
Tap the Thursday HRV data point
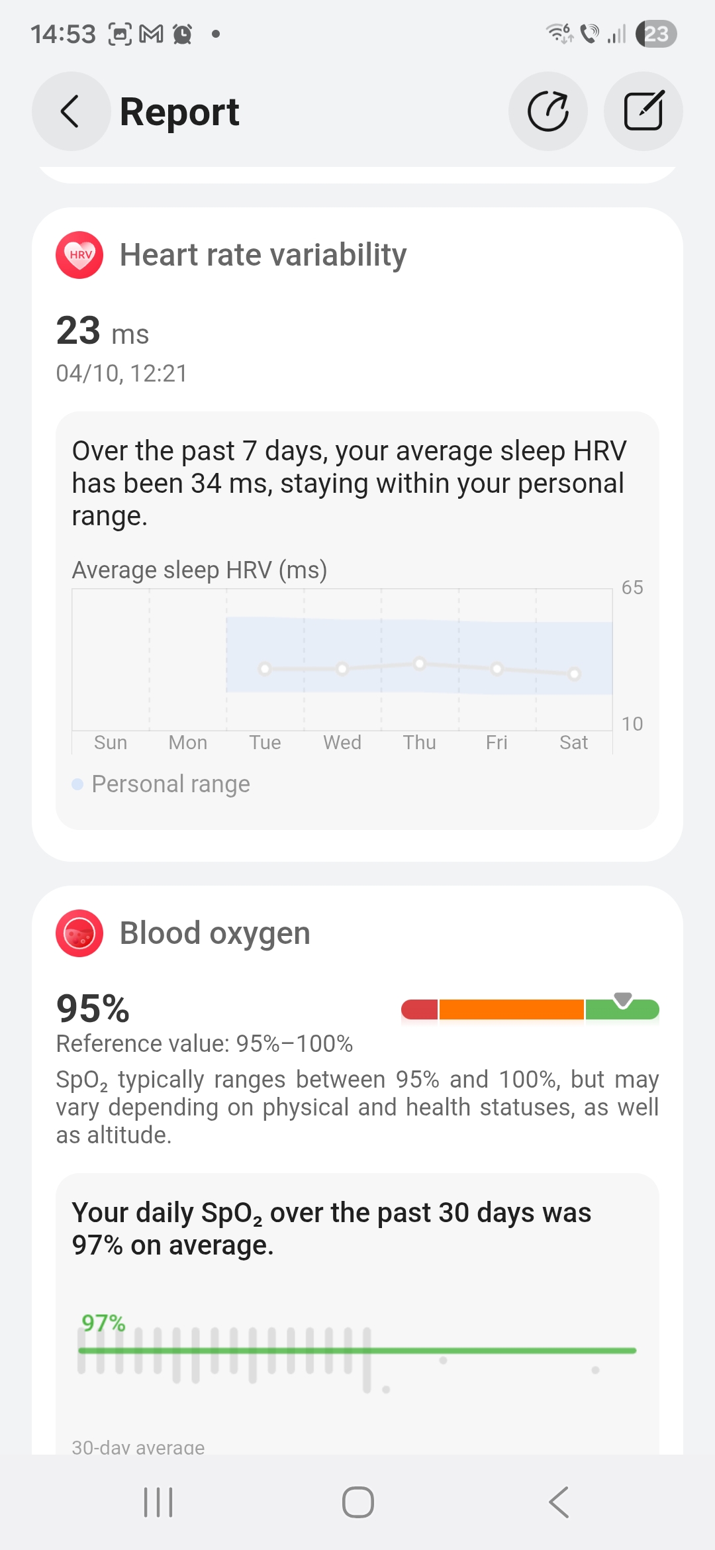pyautogui.click(x=419, y=663)
